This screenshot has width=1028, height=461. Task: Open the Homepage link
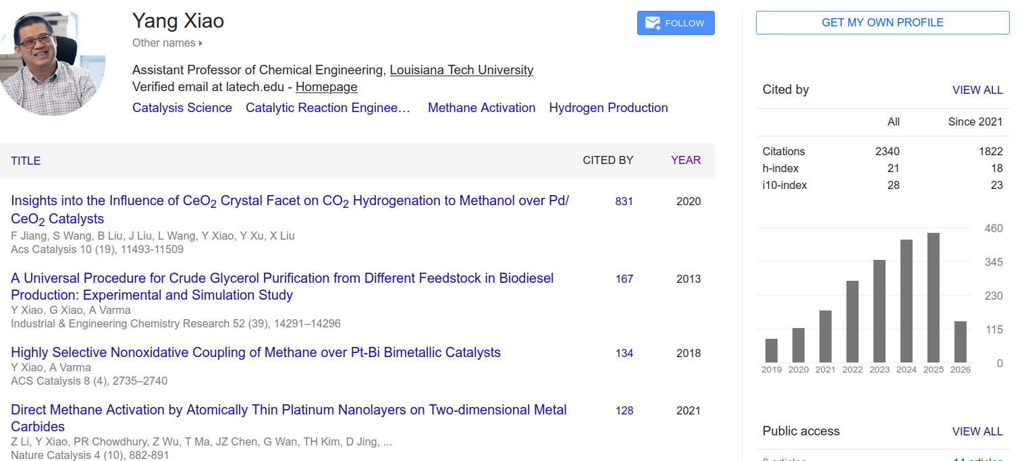(x=326, y=87)
